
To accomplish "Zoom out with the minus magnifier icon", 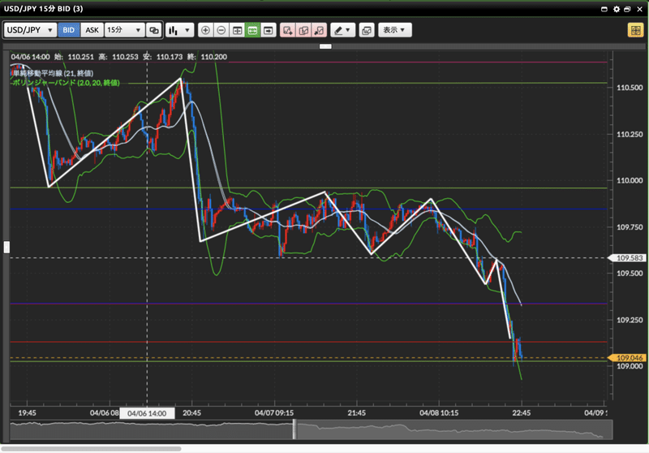I will click(x=221, y=30).
